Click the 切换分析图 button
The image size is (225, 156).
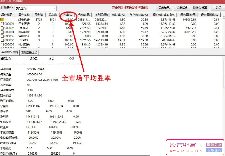point(200,8)
